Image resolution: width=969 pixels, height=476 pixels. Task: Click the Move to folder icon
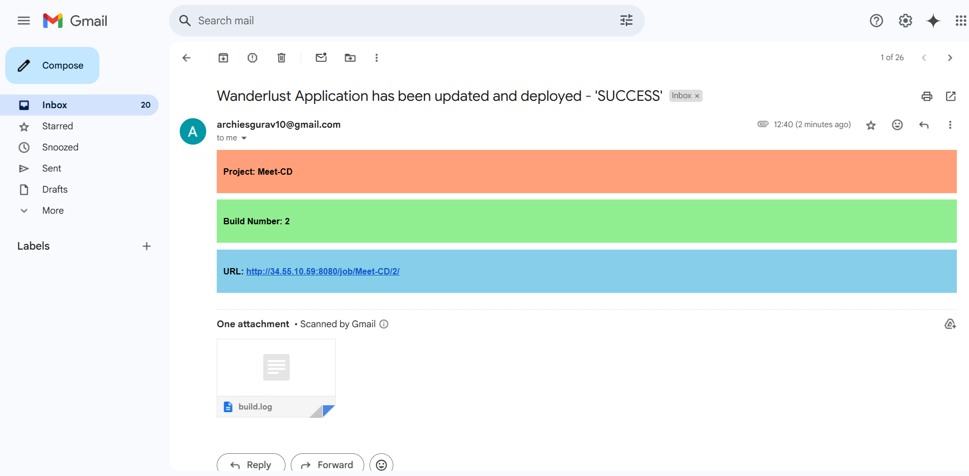pos(350,58)
